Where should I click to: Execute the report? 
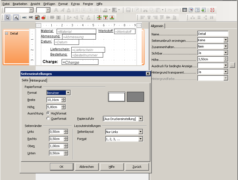203,10
